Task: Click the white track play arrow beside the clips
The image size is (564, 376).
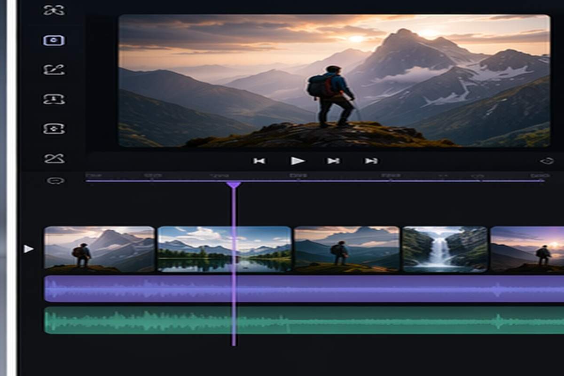Action: tap(29, 249)
